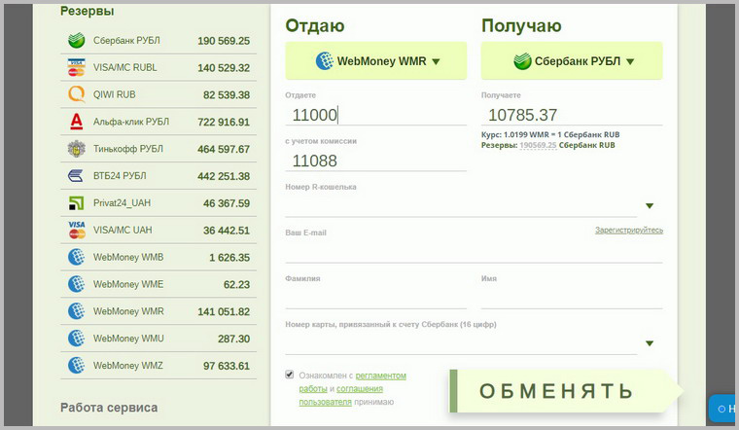Image resolution: width=739 pixels, height=430 pixels.
Task: Open the Отдаю WebMoney WMR dropdown
Action: coord(376,61)
